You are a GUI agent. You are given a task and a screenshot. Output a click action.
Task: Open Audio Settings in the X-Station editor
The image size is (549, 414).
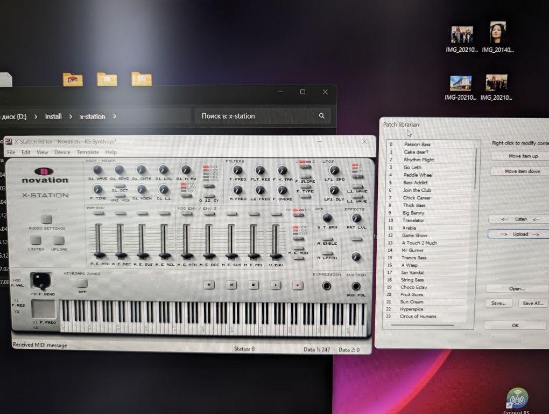(47, 219)
